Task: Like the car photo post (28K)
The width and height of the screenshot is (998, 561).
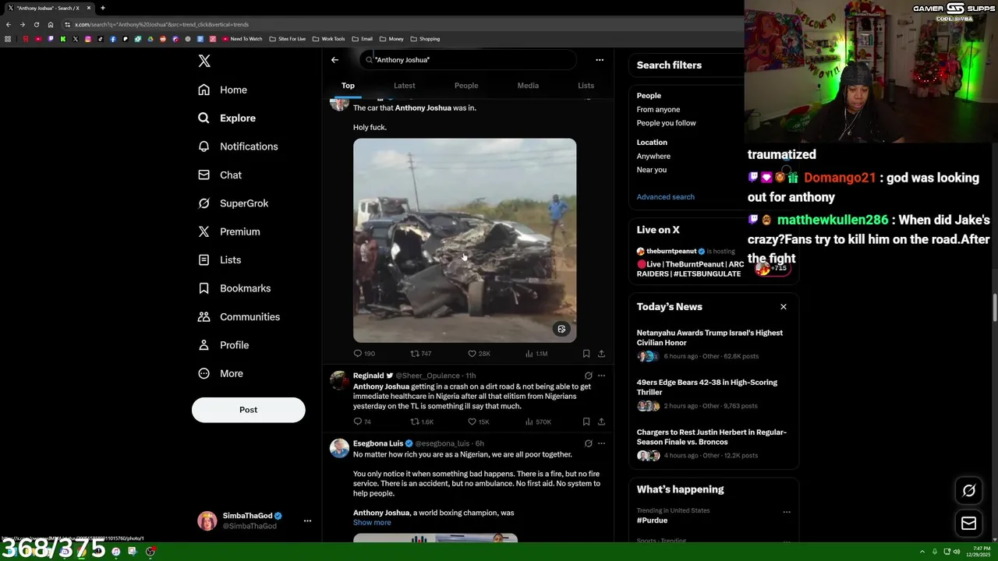Action: tap(479, 354)
